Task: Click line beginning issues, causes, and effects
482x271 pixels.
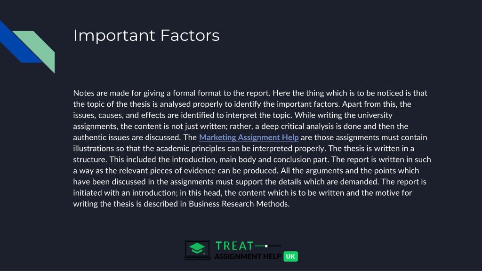Action: 233,115
